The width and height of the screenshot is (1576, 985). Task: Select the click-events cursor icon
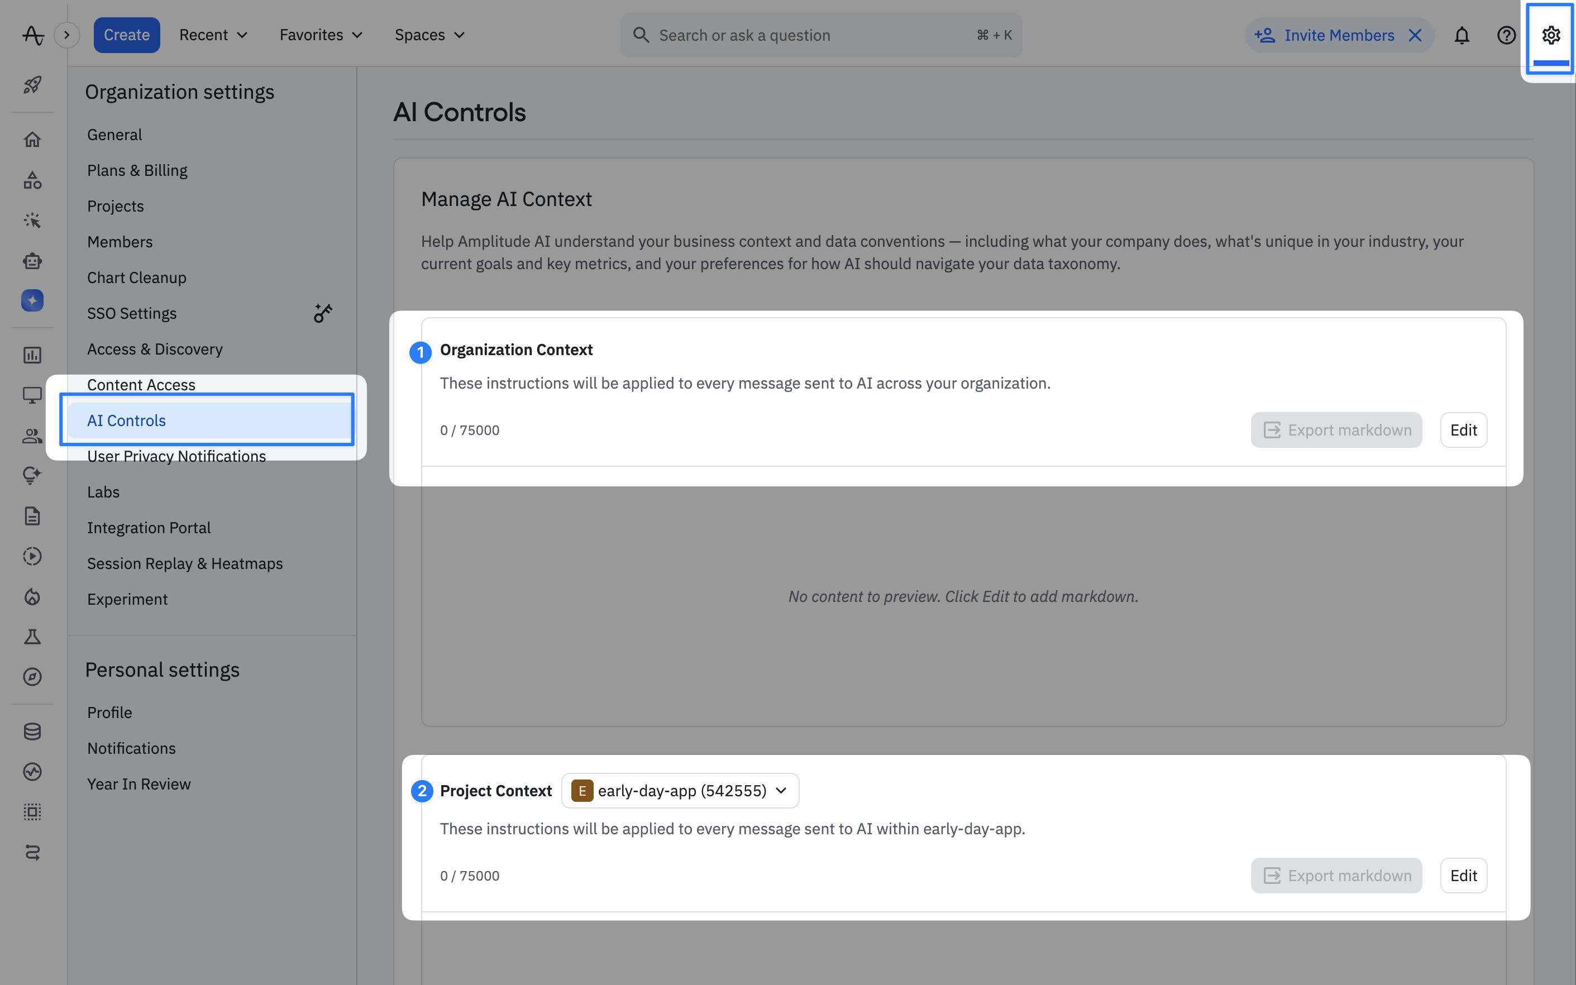point(32,220)
